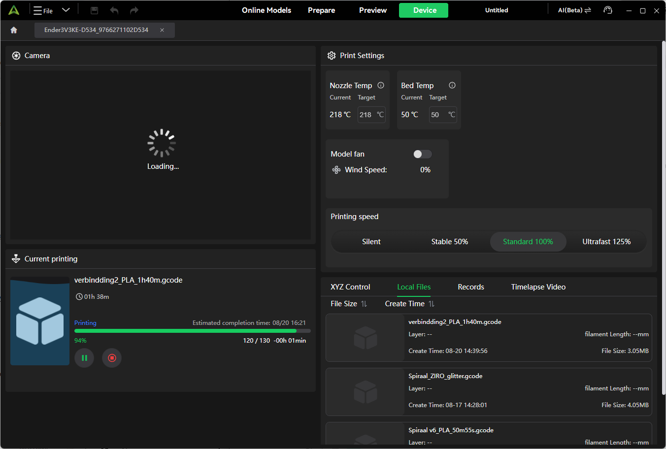This screenshot has height=449, width=666.
Task: Sort local files by File Size
Action: (349, 304)
